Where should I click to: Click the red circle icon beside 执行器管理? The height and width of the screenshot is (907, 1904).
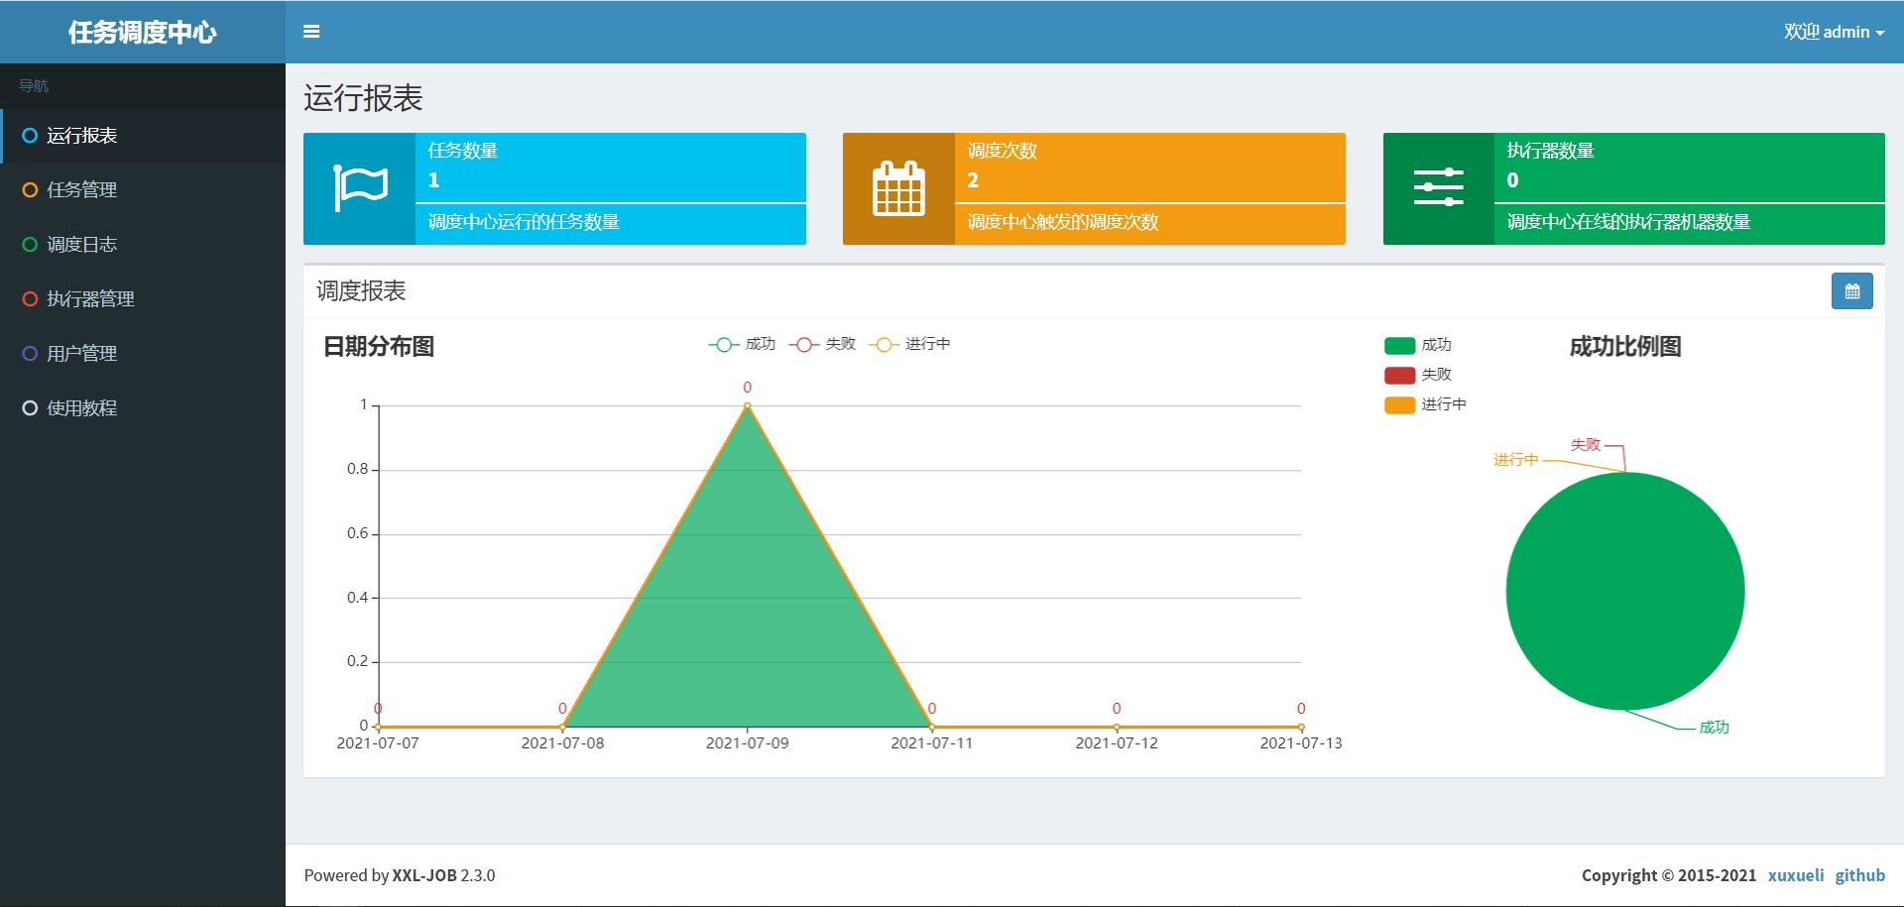click(x=30, y=299)
